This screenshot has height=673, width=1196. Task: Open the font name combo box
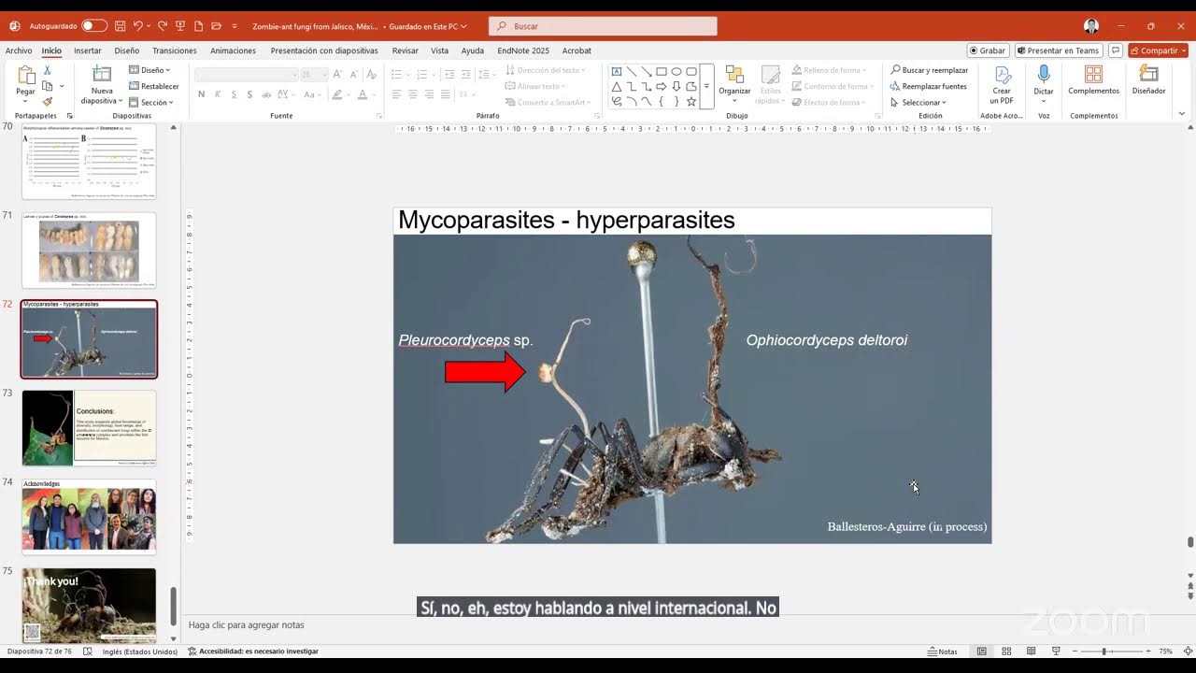tap(246, 74)
